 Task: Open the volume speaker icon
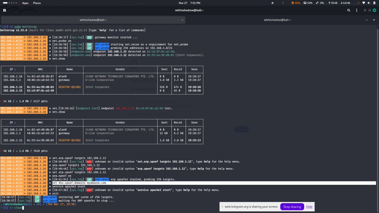369,3
